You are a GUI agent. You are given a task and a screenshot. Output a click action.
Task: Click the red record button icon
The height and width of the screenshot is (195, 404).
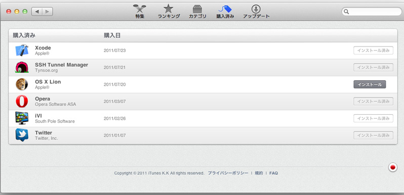[x=393, y=168]
